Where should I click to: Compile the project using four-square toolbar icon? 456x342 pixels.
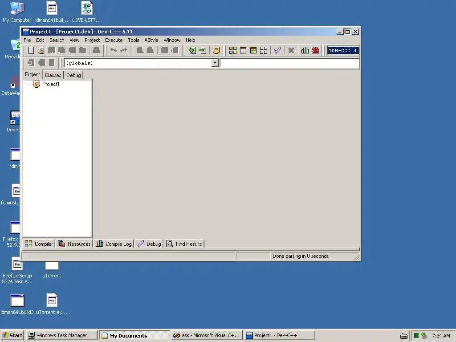click(232, 50)
